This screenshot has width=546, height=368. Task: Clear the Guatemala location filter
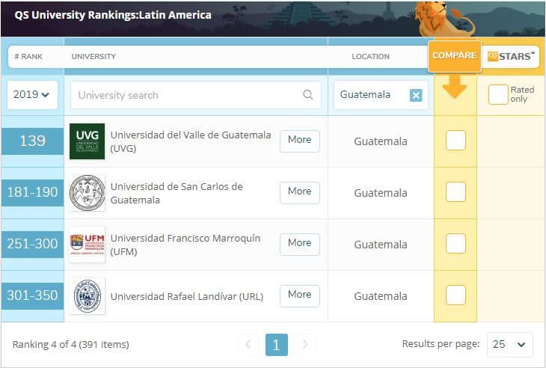coord(416,95)
